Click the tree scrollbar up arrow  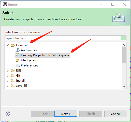(124, 45)
